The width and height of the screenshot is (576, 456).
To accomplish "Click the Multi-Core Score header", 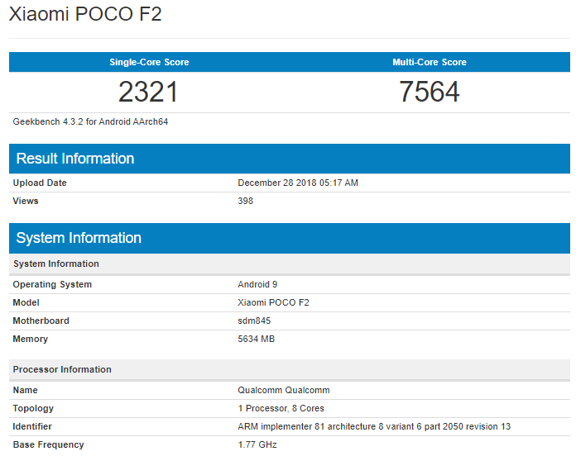I will coord(430,62).
